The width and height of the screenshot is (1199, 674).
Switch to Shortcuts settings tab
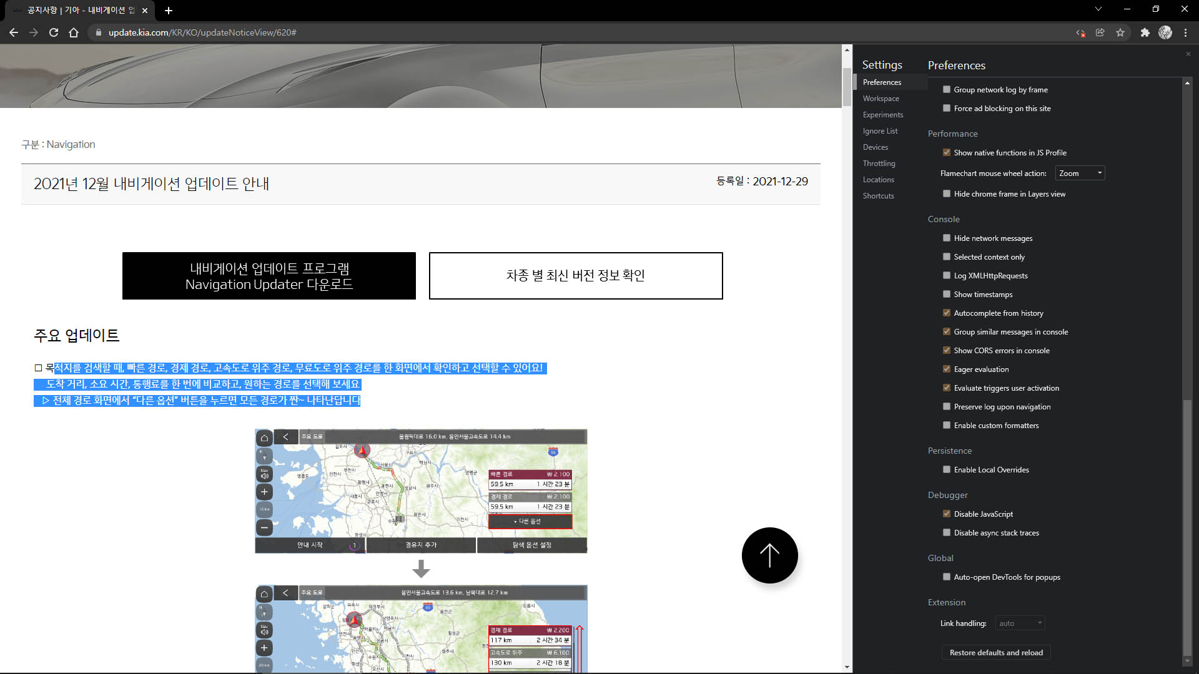pyautogui.click(x=878, y=196)
